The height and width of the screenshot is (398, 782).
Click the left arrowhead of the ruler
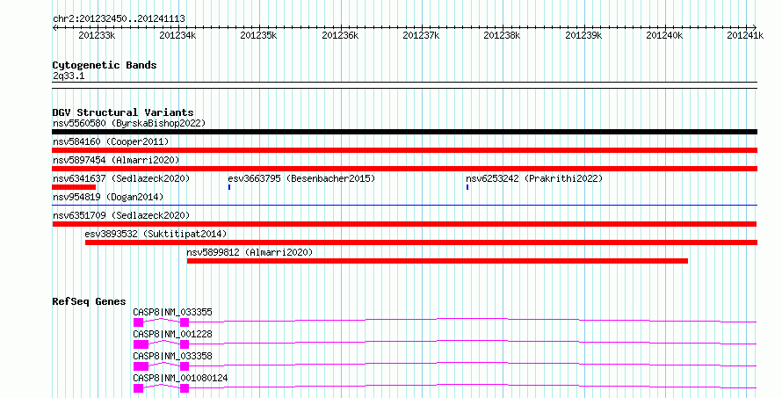tap(54, 28)
